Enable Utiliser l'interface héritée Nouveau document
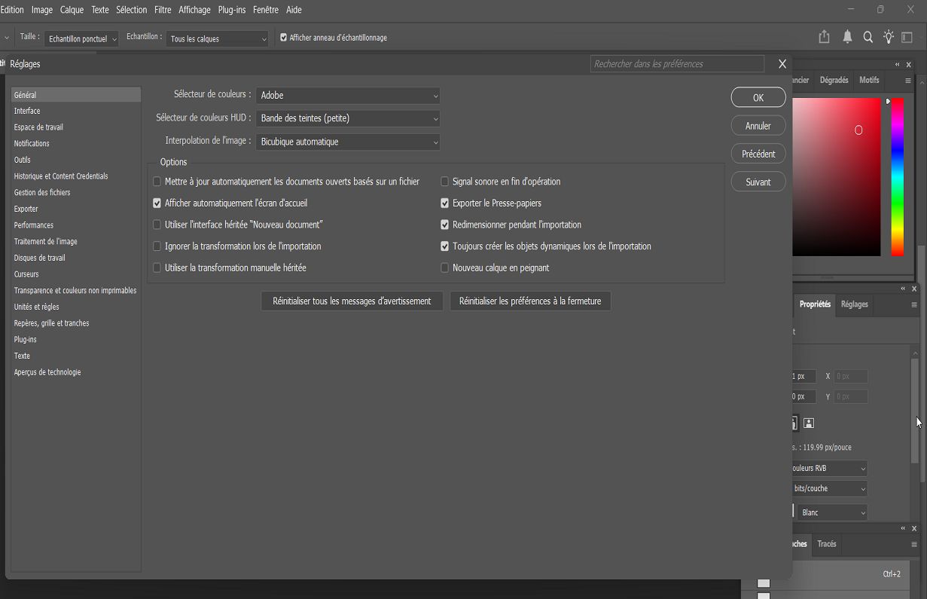 157,225
